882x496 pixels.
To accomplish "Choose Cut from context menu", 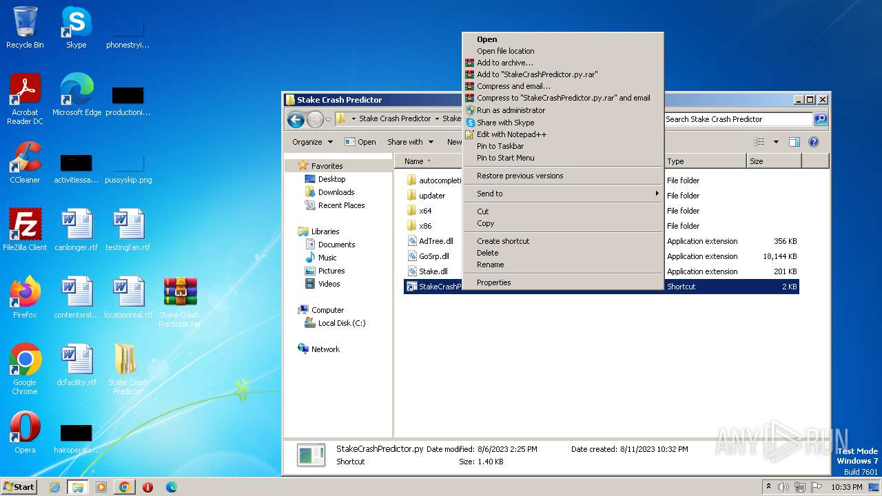I will point(562,211).
